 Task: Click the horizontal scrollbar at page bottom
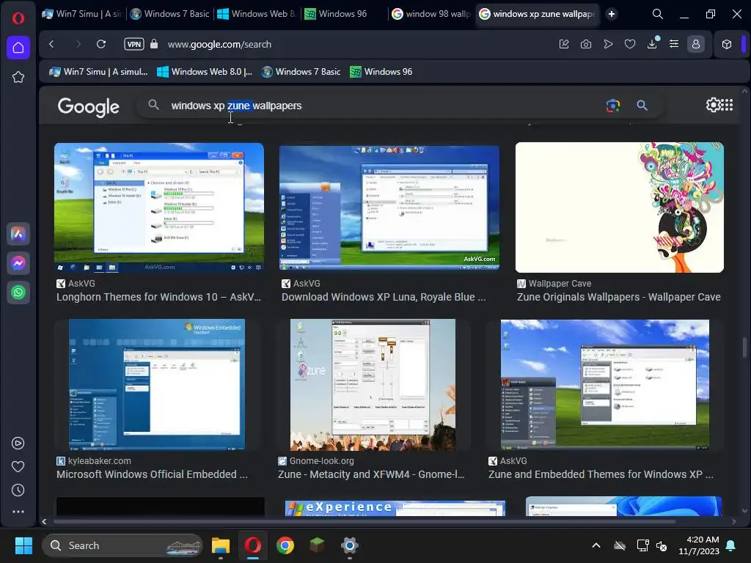pos(364,521)
